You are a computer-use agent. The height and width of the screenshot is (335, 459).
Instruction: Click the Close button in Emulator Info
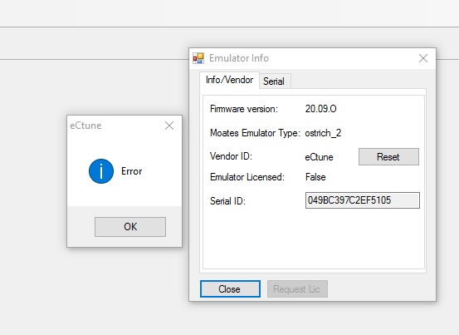[230, 289]
